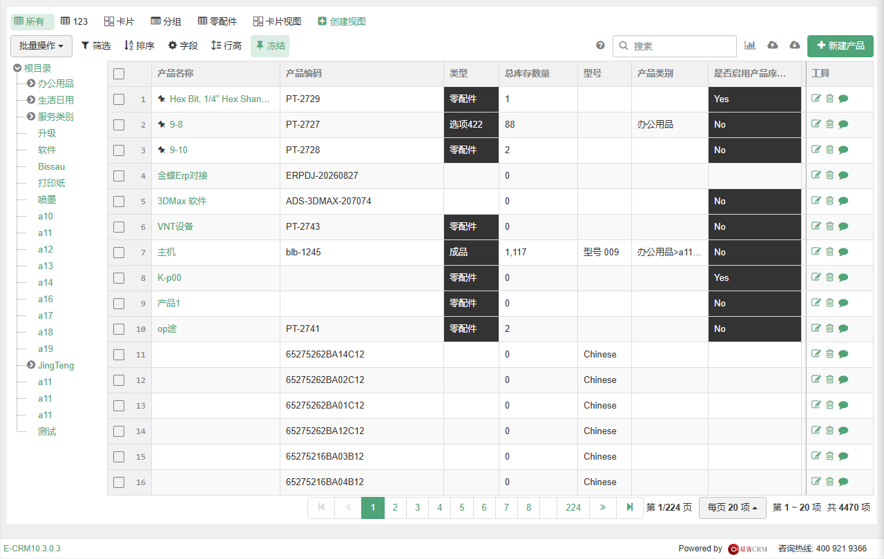Edit the PT-2741 product row
The width and height of the screenshot is (884, 559).
pos(816,328)
